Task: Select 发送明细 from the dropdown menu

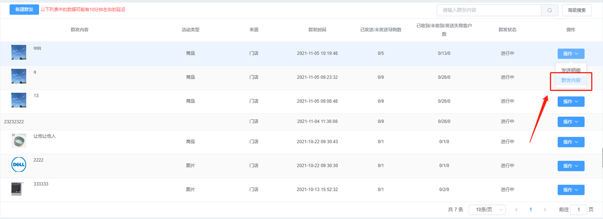Action: coord(570,70)
